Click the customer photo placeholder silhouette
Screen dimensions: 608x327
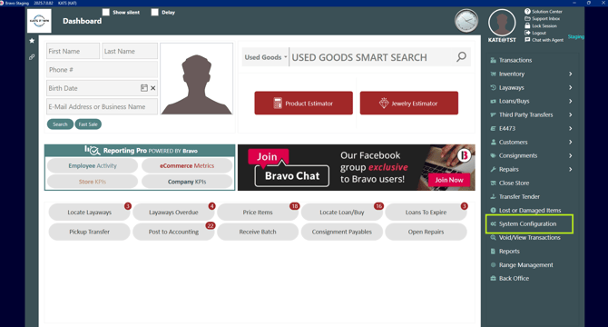[x=197, y=79]
